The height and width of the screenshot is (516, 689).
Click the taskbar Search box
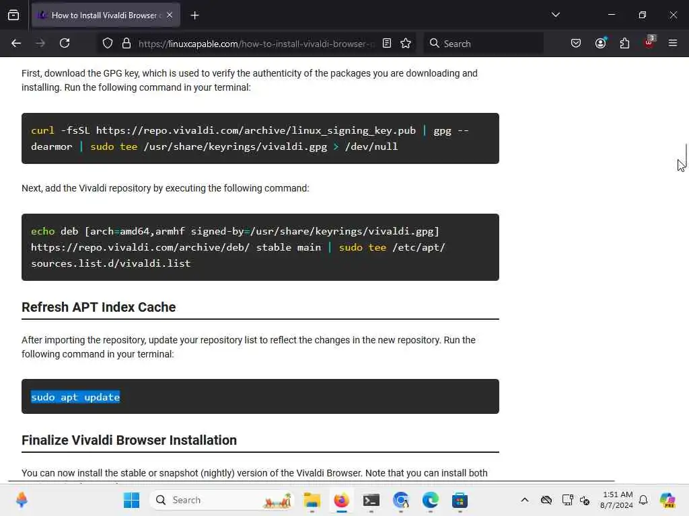coord(221,500)
